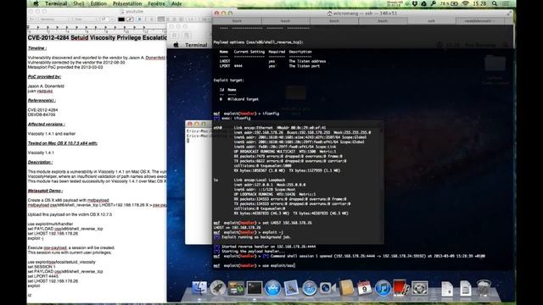Launch Launchpad rocket icon in Dock
The image size is (543, 305).
[x=218, y=288]
